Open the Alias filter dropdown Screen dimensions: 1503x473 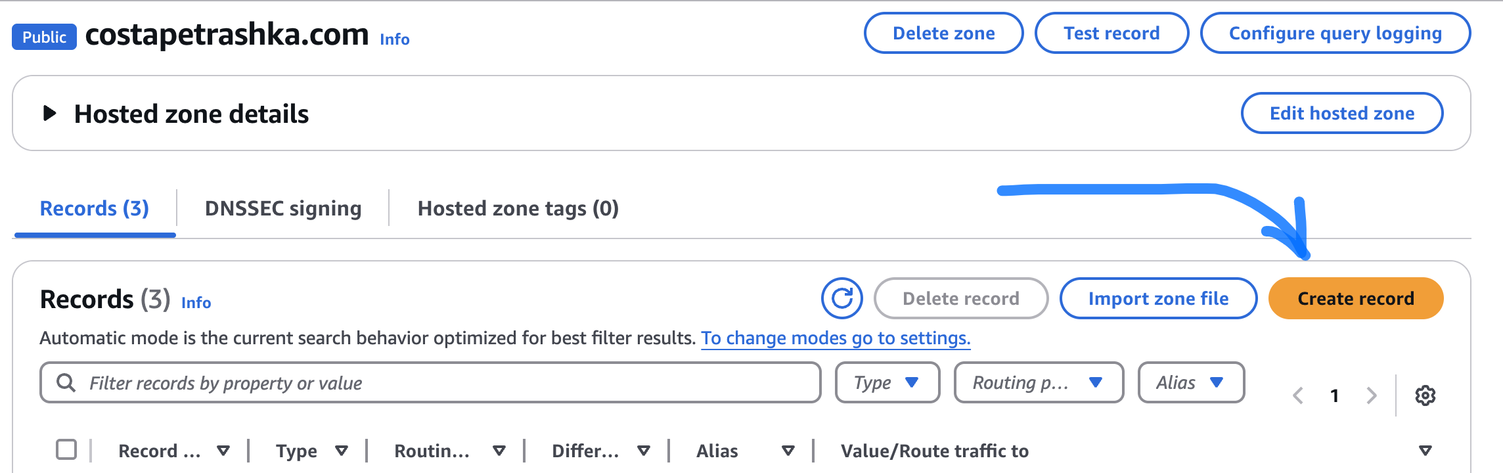1190,382
